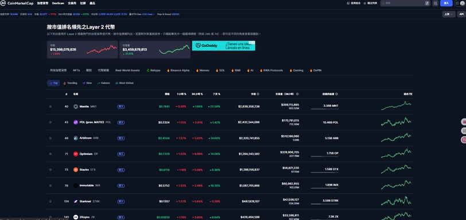
Task: Add Arbitrum to watchlist via star
Action: coord(51,138)
